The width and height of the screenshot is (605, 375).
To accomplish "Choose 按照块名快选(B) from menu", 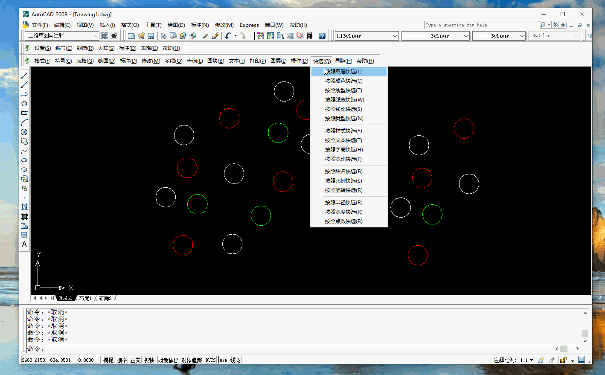I will click(x=349, y=172).
